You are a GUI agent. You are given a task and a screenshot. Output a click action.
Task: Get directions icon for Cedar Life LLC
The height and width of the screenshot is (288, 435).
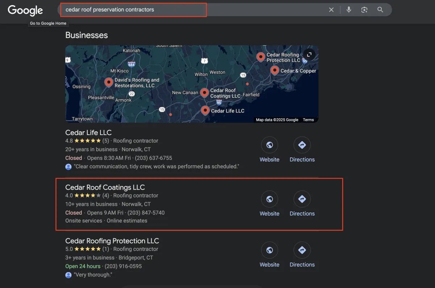pyautogui.click(x=302, y=145)
